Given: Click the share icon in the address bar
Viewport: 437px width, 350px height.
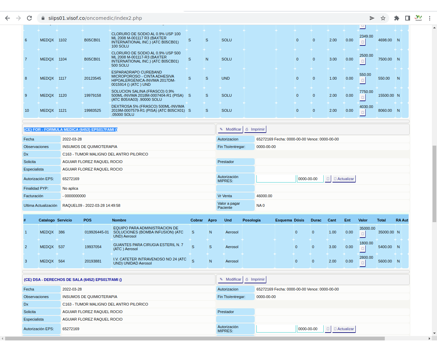Looking at the screenshot, I should coord(372,18).
